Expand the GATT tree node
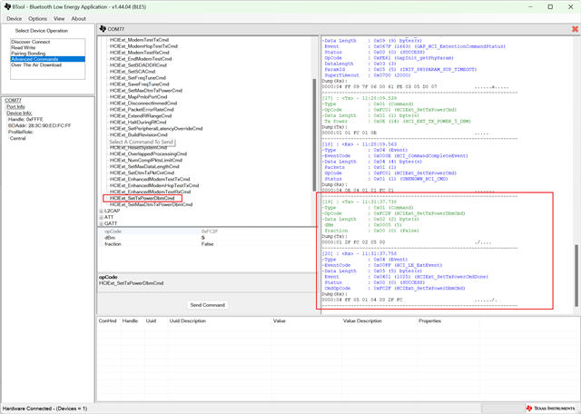This screenshot has height=414, width=581. 101,223
